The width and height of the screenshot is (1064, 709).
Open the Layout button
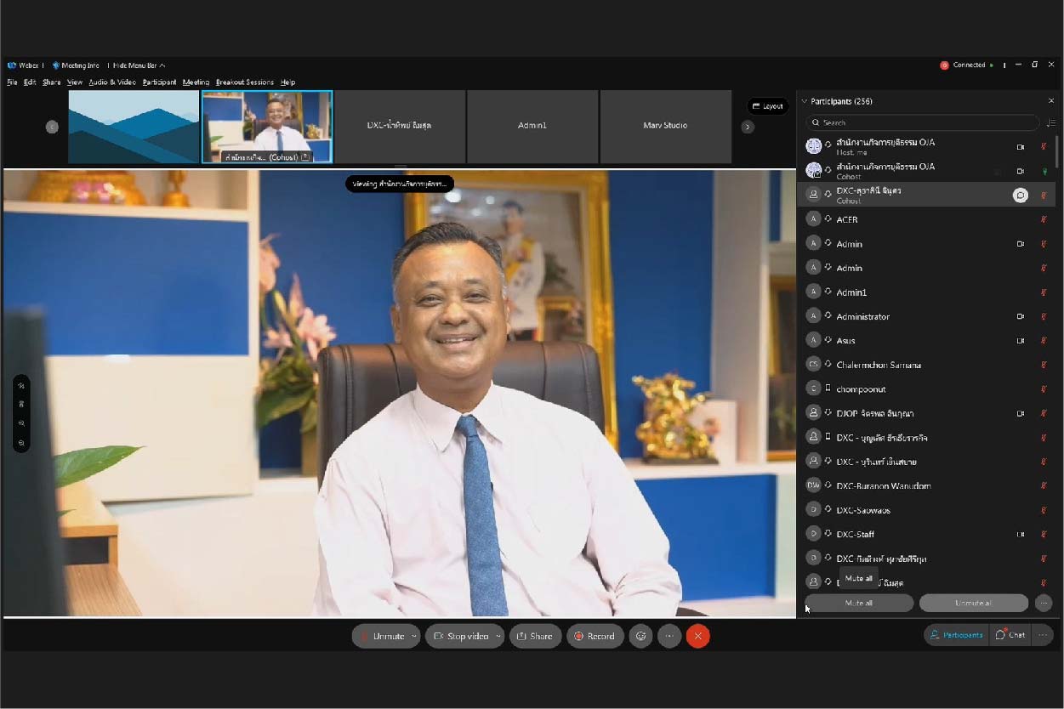768,106
